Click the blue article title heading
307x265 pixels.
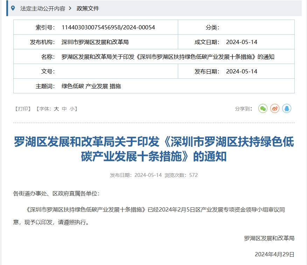pos(154,149)
